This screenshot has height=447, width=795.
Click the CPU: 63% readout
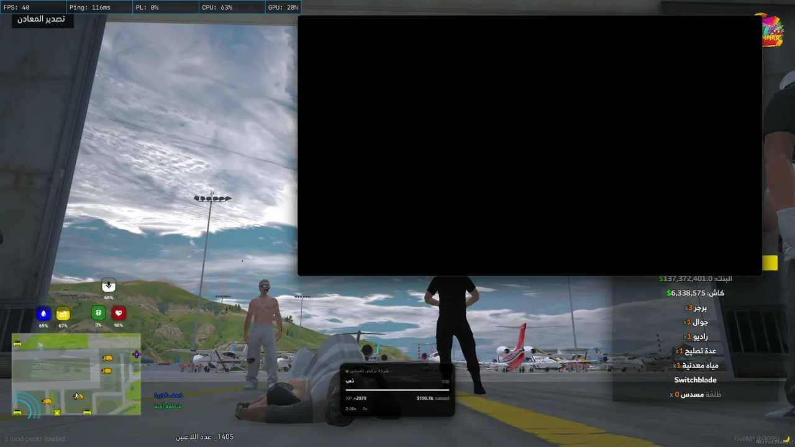[x=217, y=7]
